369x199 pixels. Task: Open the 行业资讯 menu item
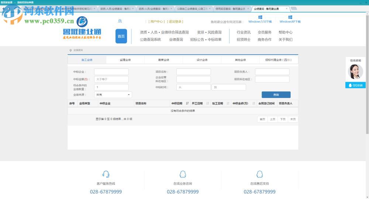[244, 32]
